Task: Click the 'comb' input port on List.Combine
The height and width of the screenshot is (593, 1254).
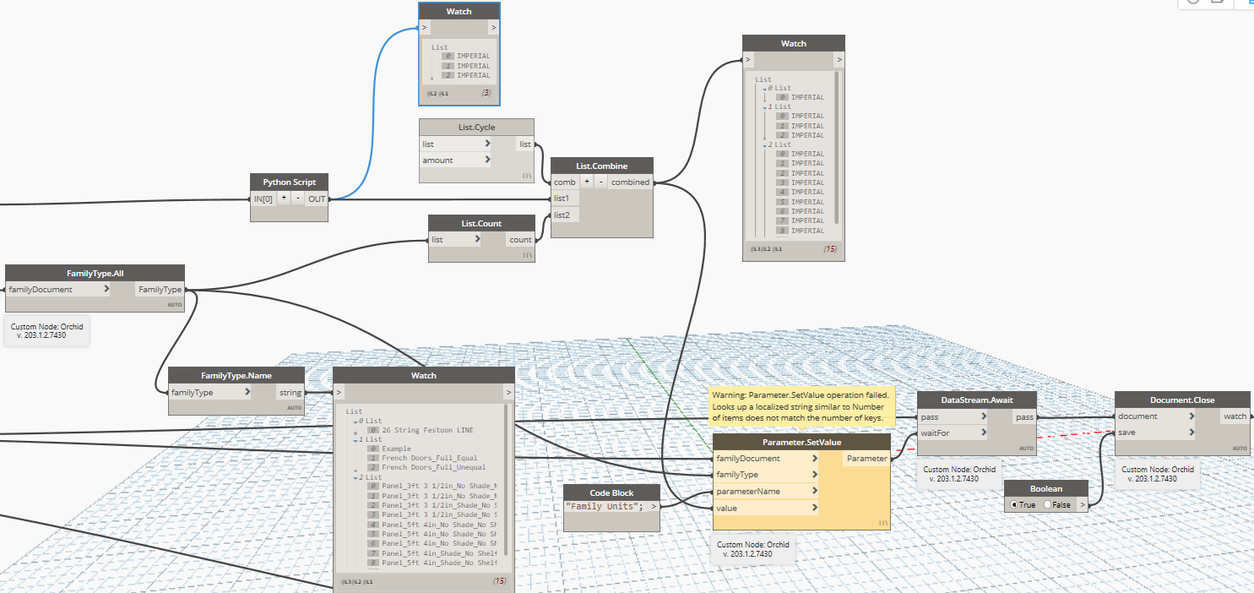Action: [x=564, y=182]
